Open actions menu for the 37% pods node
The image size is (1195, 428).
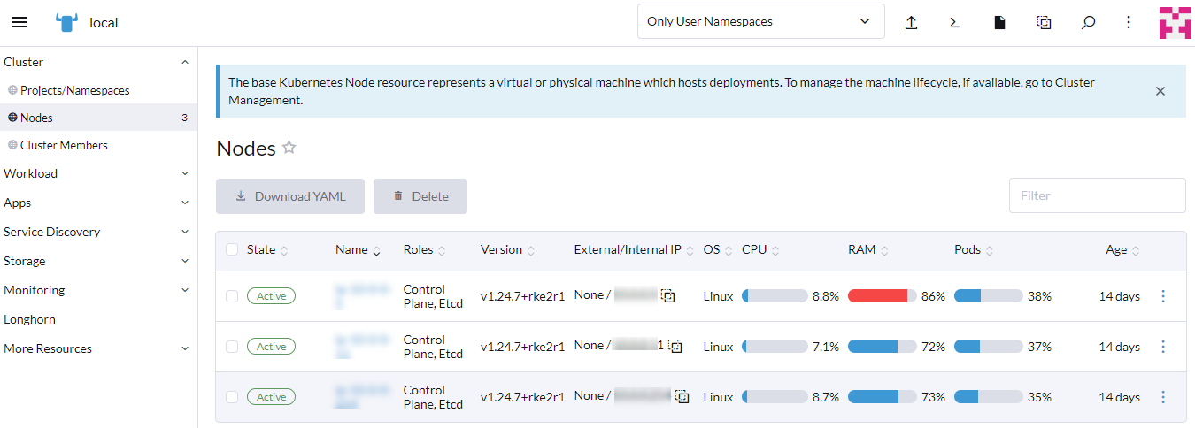(x=1163, y=347)
